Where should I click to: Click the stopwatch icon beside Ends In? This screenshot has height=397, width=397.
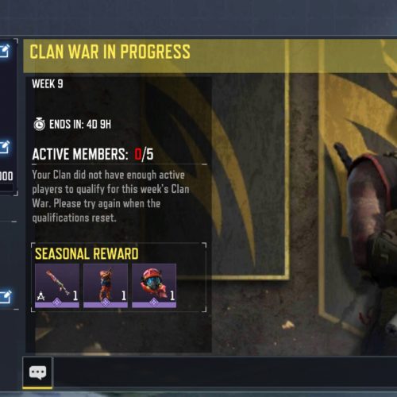[x=40, y=124]
